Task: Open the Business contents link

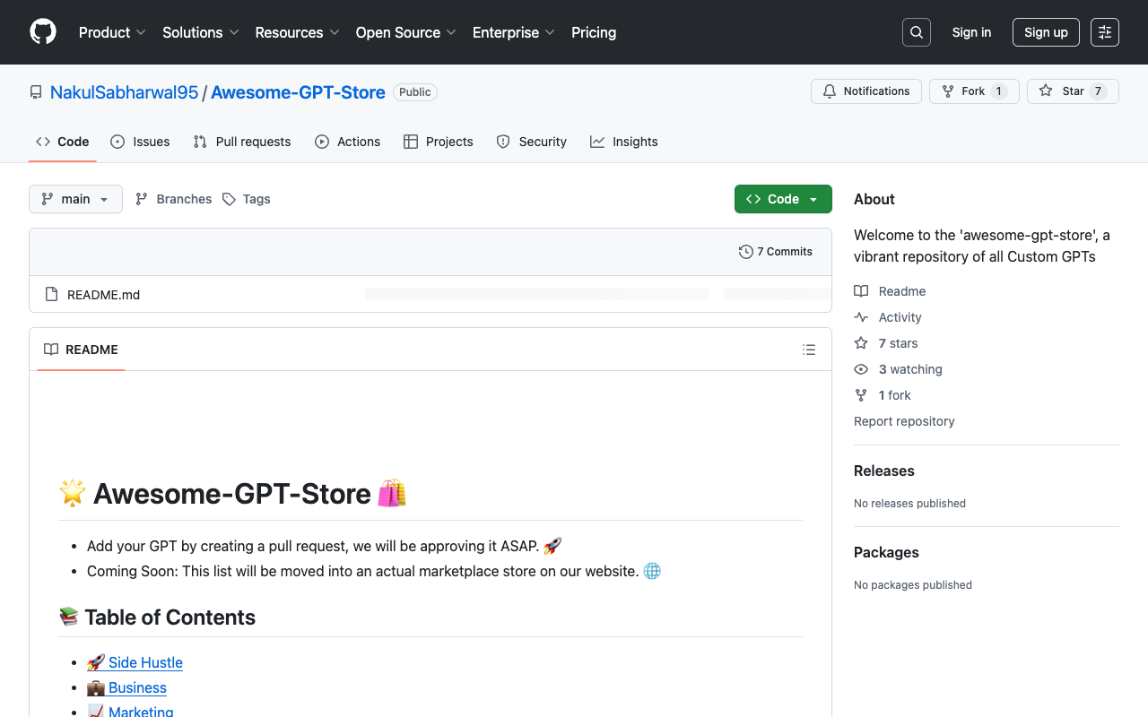Action: [126, 687]
